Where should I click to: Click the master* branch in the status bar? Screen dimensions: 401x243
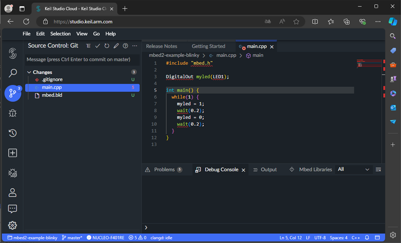click(72, 238)
